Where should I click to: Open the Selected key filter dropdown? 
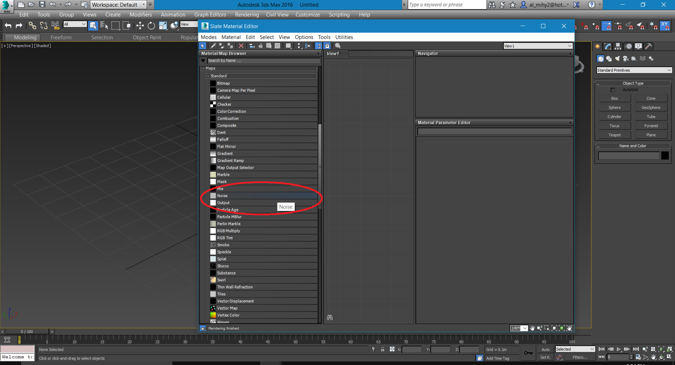(575, 349)
